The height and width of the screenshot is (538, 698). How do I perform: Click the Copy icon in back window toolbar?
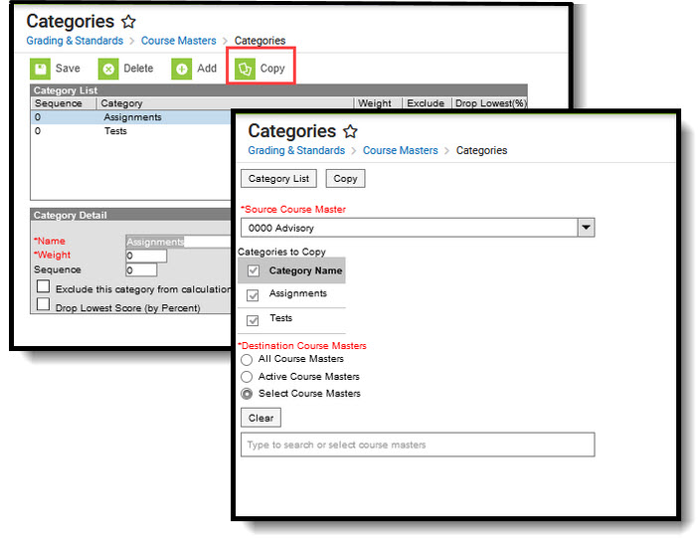pyautogui.click(x=245, y=69)
